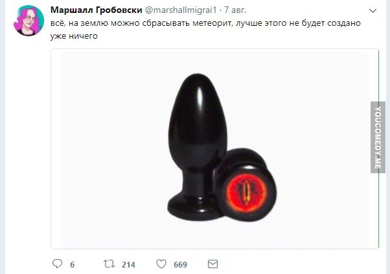This screenshot has width=390, height=274.
Task: Open Маршалл Гробовски profile name link
Action: [x=97, y=10]
